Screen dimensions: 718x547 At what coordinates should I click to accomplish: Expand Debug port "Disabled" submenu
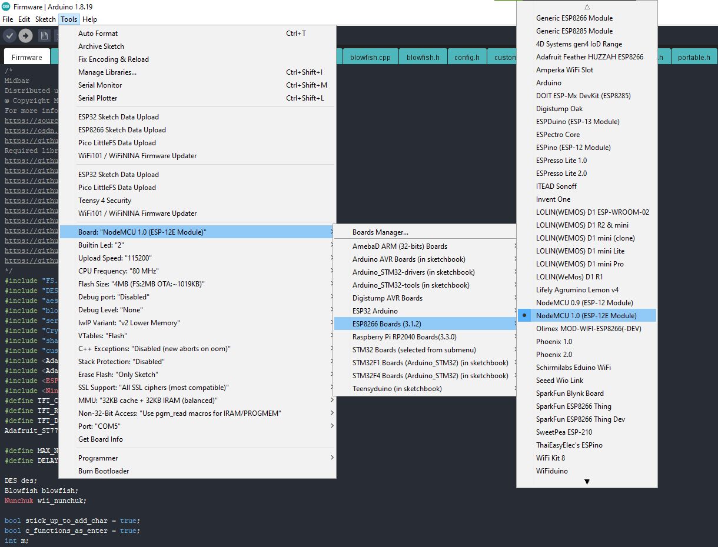click(198, 297)
